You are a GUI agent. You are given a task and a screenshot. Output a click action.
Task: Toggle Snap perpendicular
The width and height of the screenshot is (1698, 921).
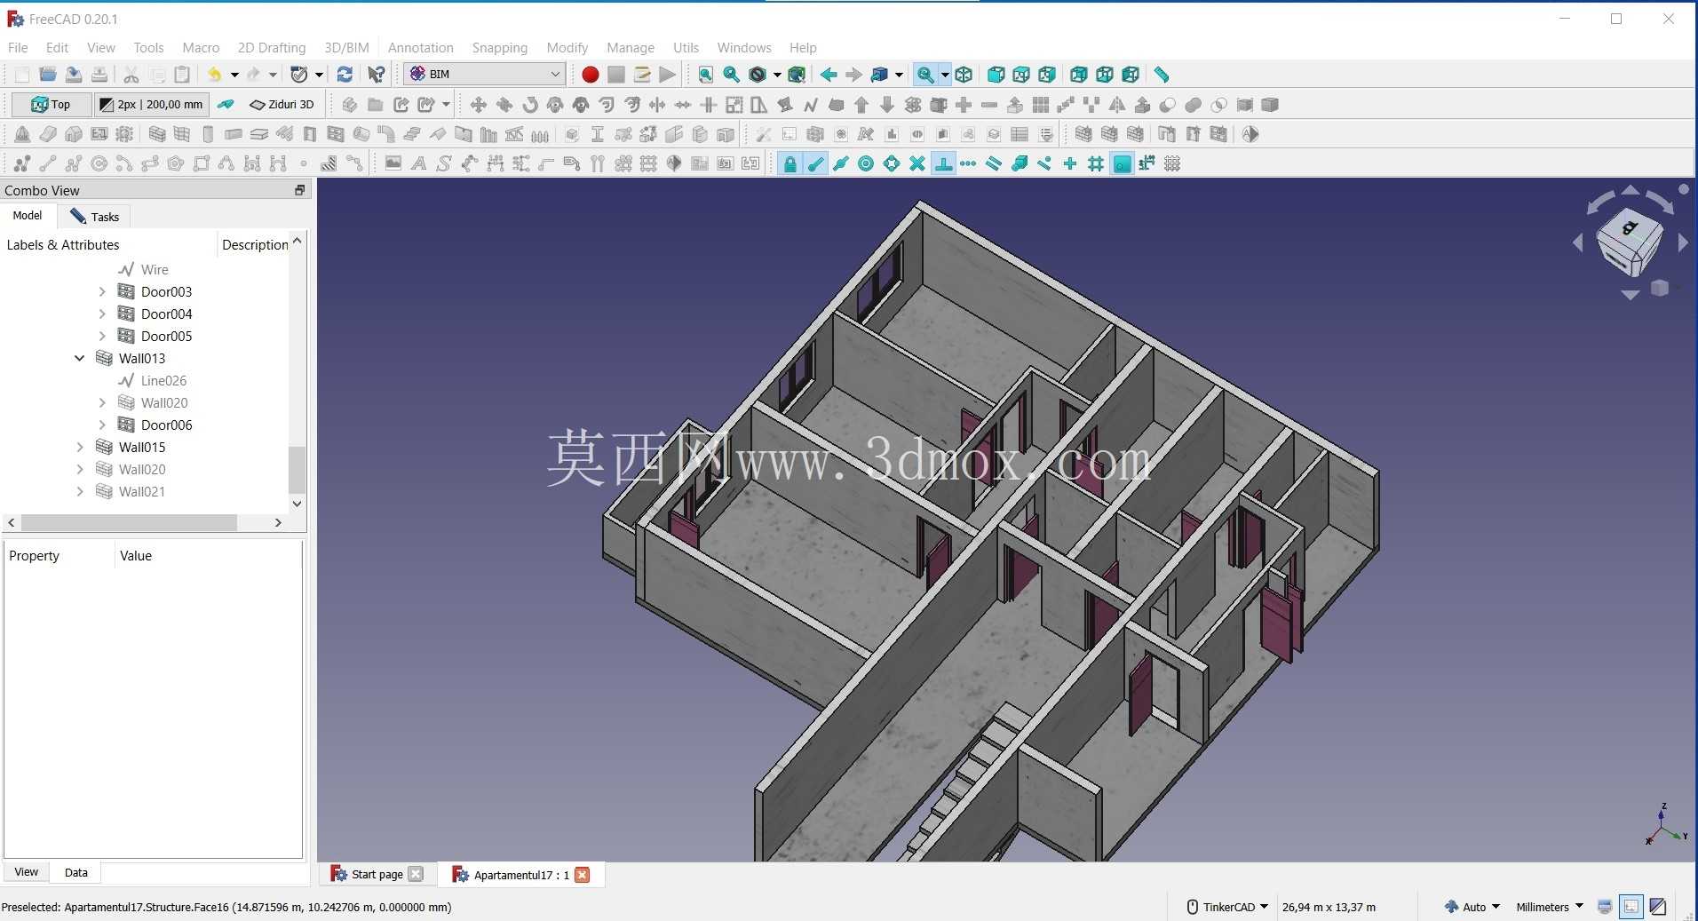coord(943,163)
